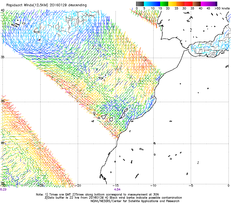Viewport: 231px width, 203px height.
Task: Click the latitude label '30'
Action: [2, 101]
